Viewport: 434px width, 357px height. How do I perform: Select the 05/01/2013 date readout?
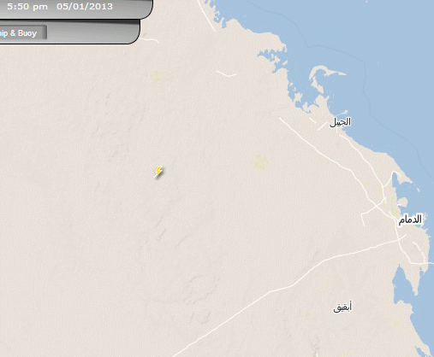click(x=85, y=6)
